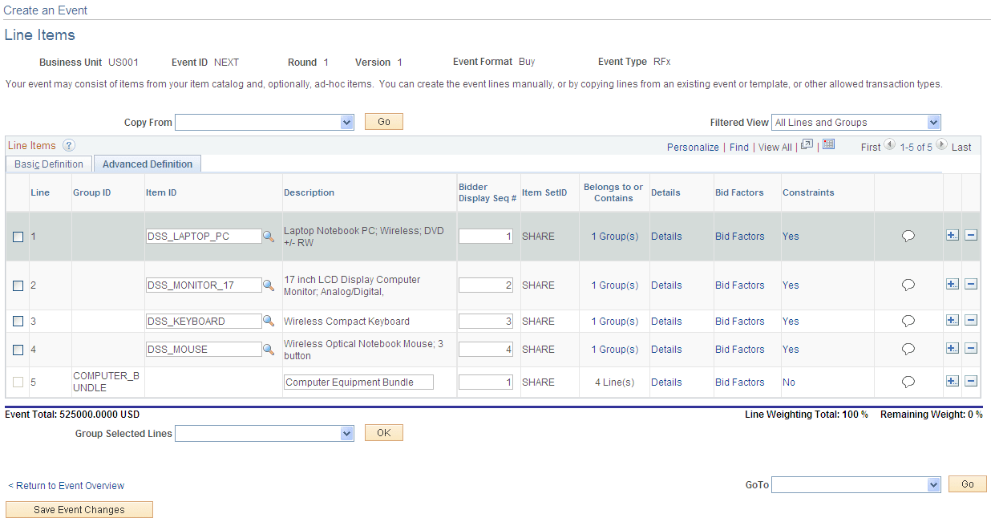Click the minus icon to delete line 5
This screenshot has width=991, height=522.
tap(970, 382)
